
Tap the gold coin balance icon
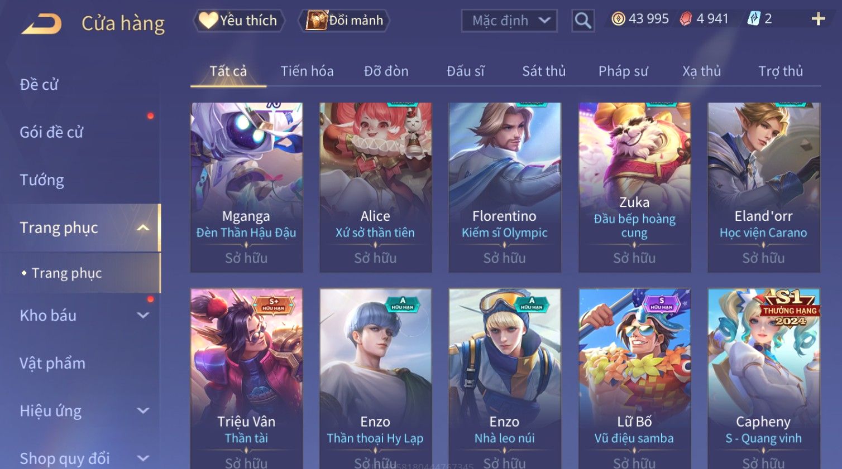pos(618,19)
